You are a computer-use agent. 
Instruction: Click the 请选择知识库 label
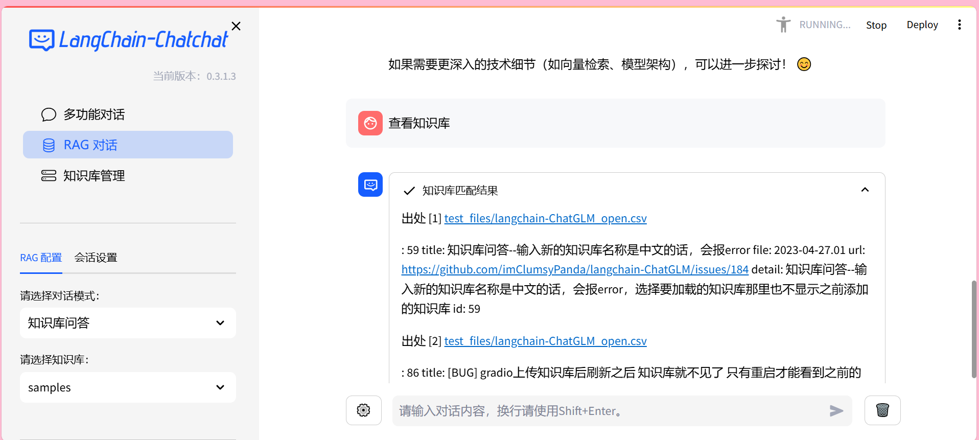coord(55,360)
